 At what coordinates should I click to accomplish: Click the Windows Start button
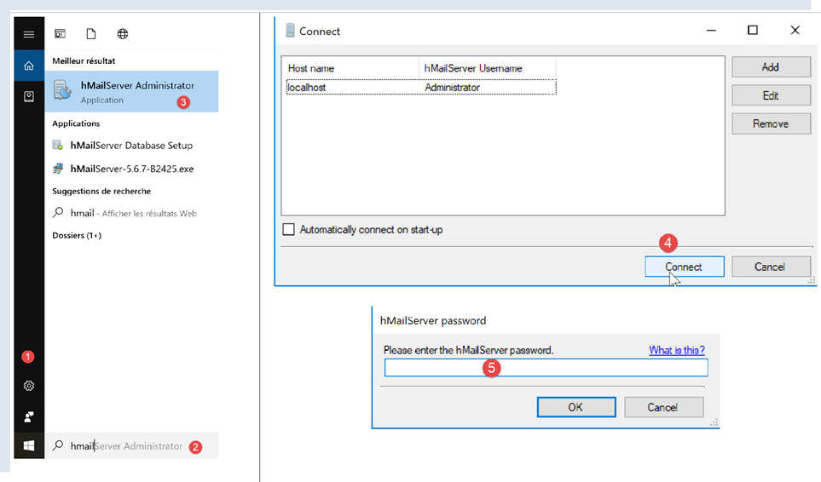[29, 445]
